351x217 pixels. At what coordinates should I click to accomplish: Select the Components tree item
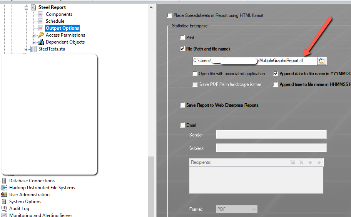[59, 14]
